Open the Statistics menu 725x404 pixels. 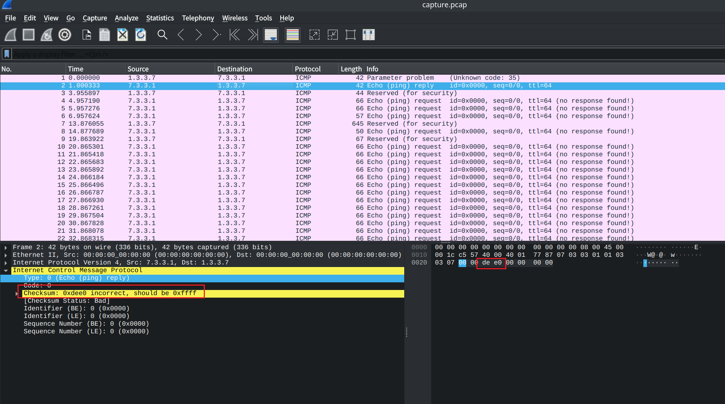click(x=160, y=18)
